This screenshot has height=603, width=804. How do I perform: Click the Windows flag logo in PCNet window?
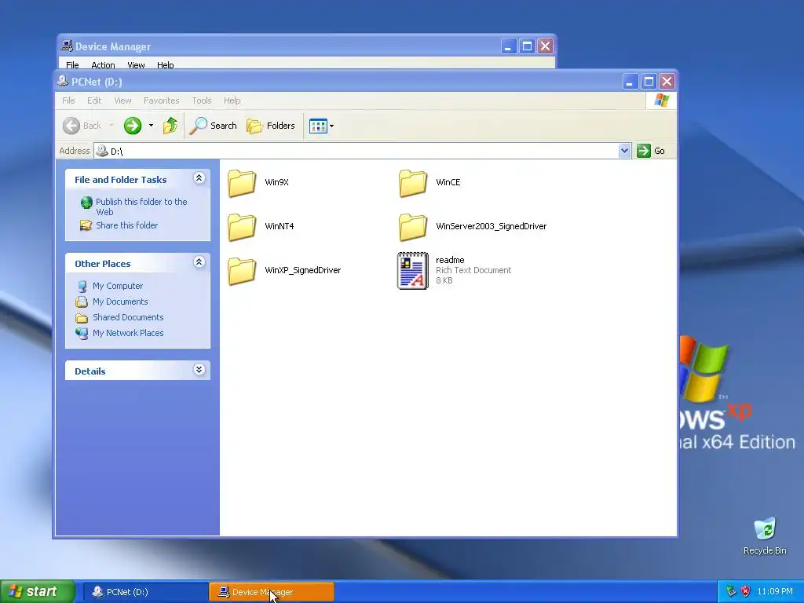[x=661, y=100]
